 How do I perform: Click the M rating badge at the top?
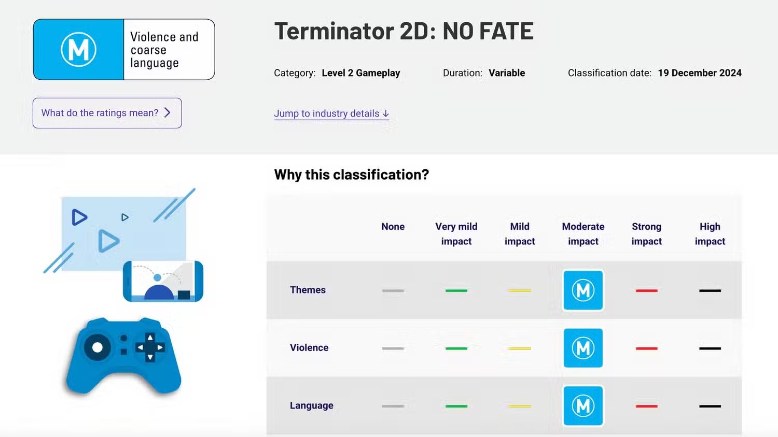coord(78,50)
